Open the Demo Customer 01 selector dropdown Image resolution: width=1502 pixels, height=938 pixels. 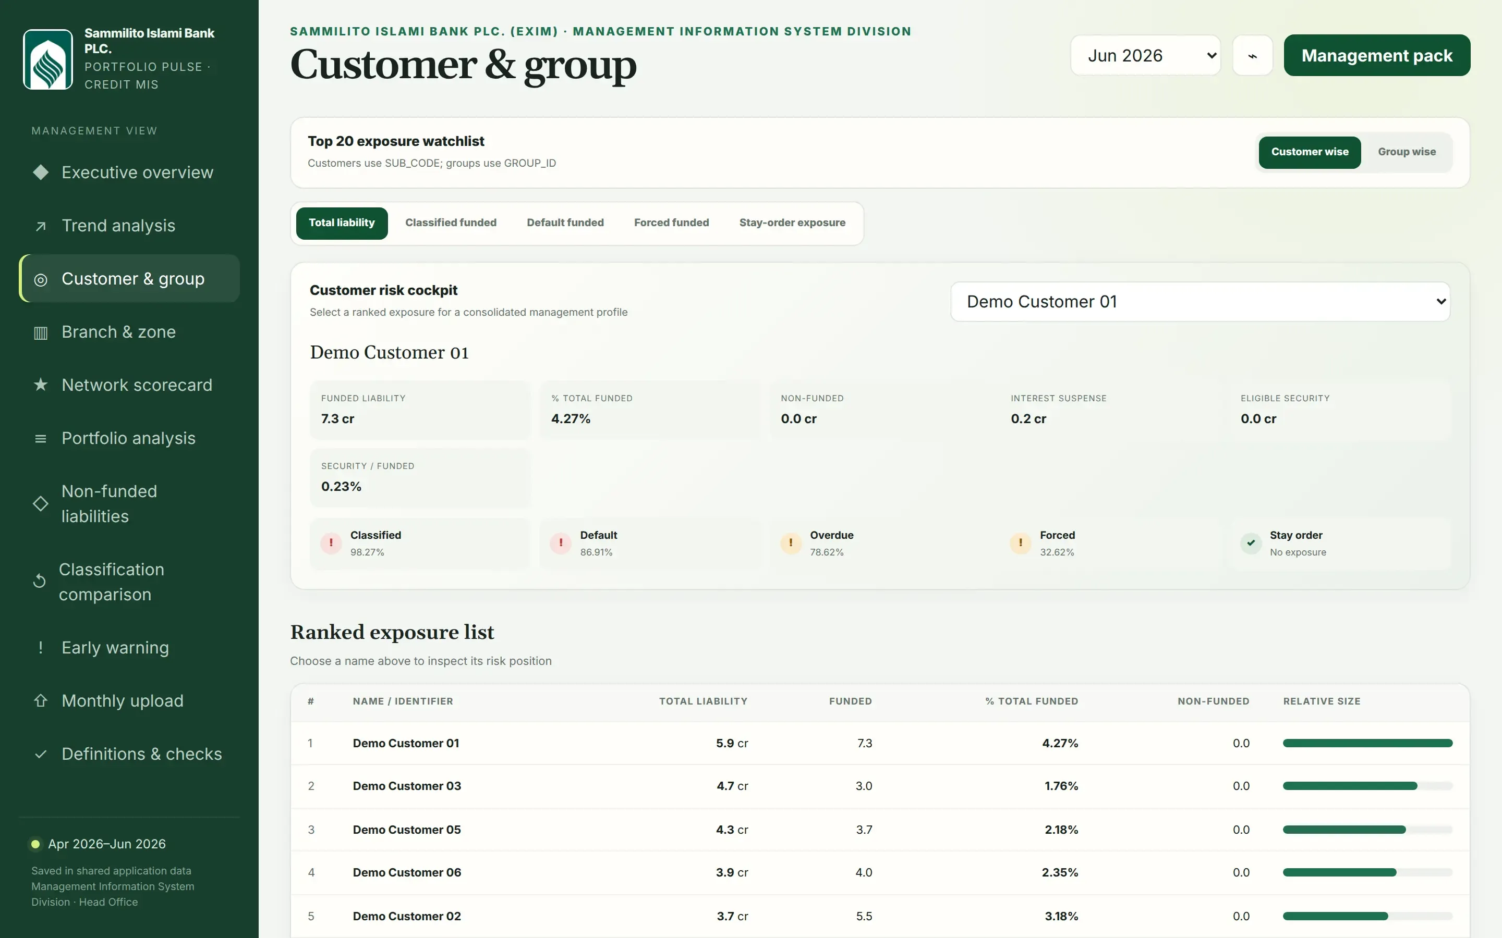coord(1200,302)
